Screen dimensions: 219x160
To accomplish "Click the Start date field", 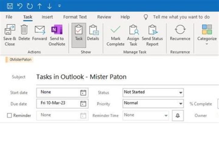I will pos(62,92).
